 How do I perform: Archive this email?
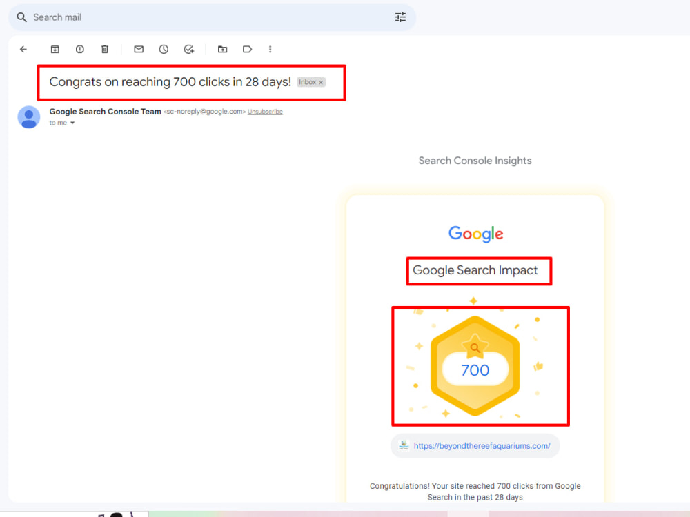[55, 49]
